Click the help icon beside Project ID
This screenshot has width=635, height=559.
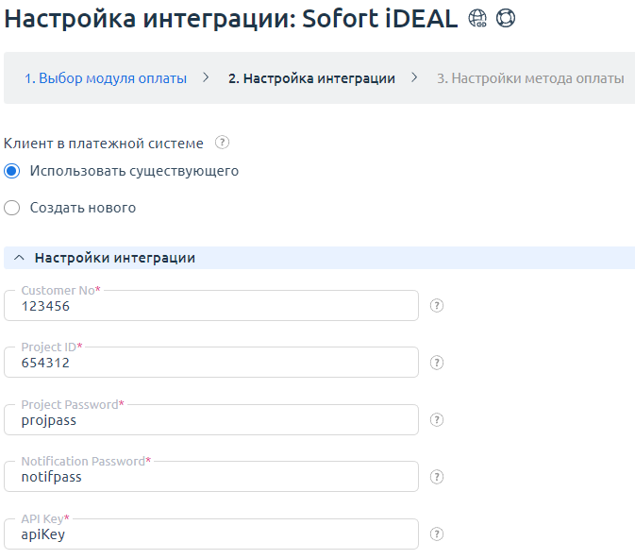click(x=437, y=363)
